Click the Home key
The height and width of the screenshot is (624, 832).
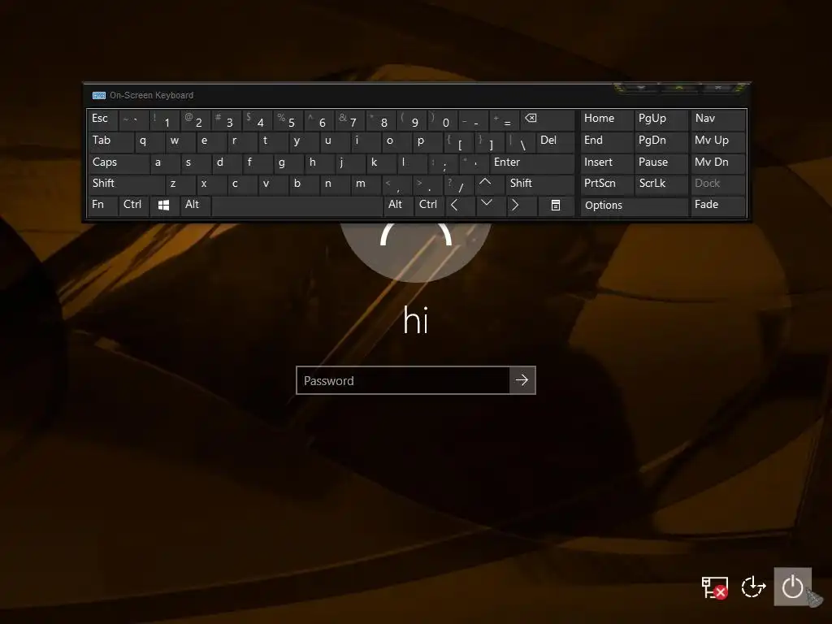click(x=606, y=120)
